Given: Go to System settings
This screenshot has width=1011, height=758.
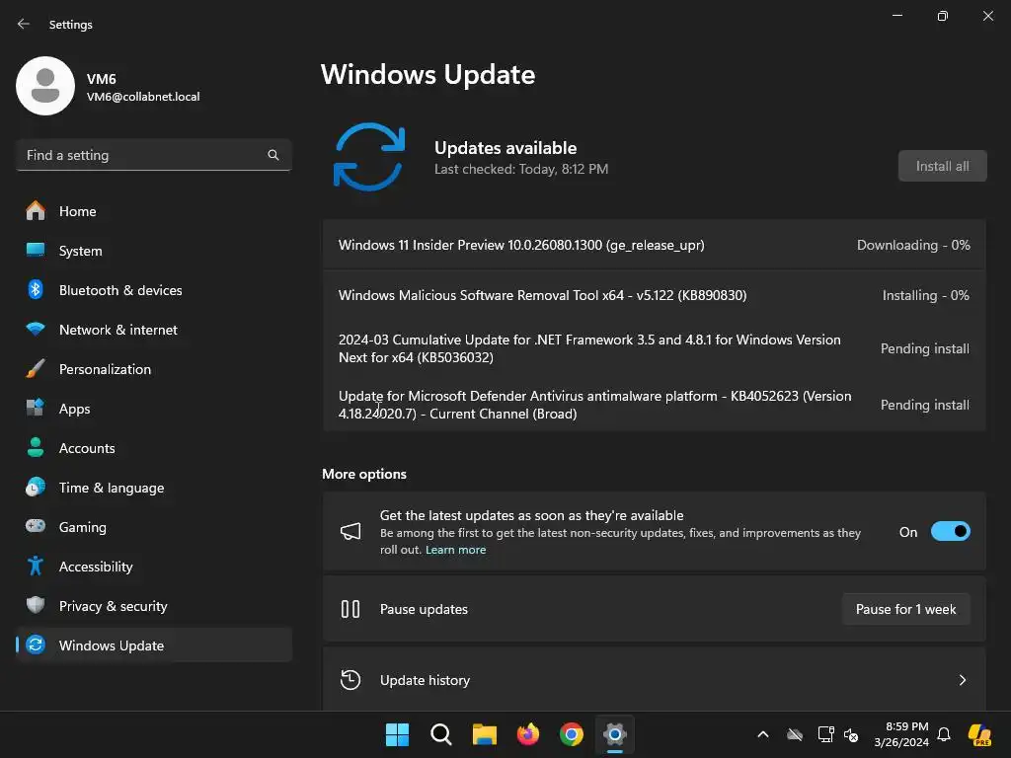Looking at the screenshot, I should click(x=154, y=250).
